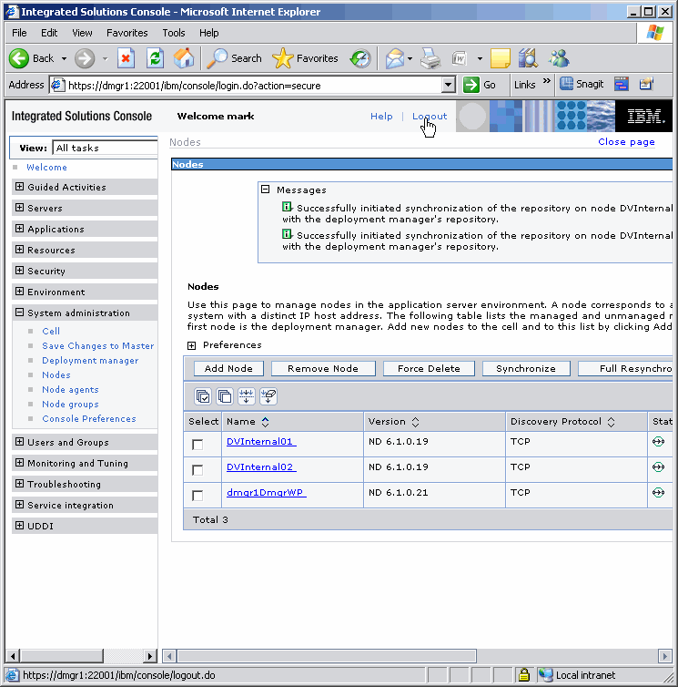Image resolution: width=678 pixels, height=687 pixels.
Task: Expand the Servers navigation section
Action: click(x=20, y=209)
